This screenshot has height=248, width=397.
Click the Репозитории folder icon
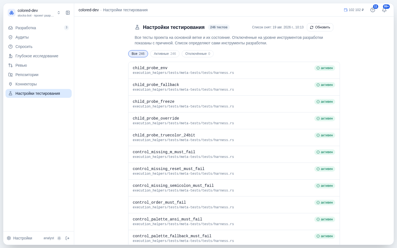coord(10,75)
